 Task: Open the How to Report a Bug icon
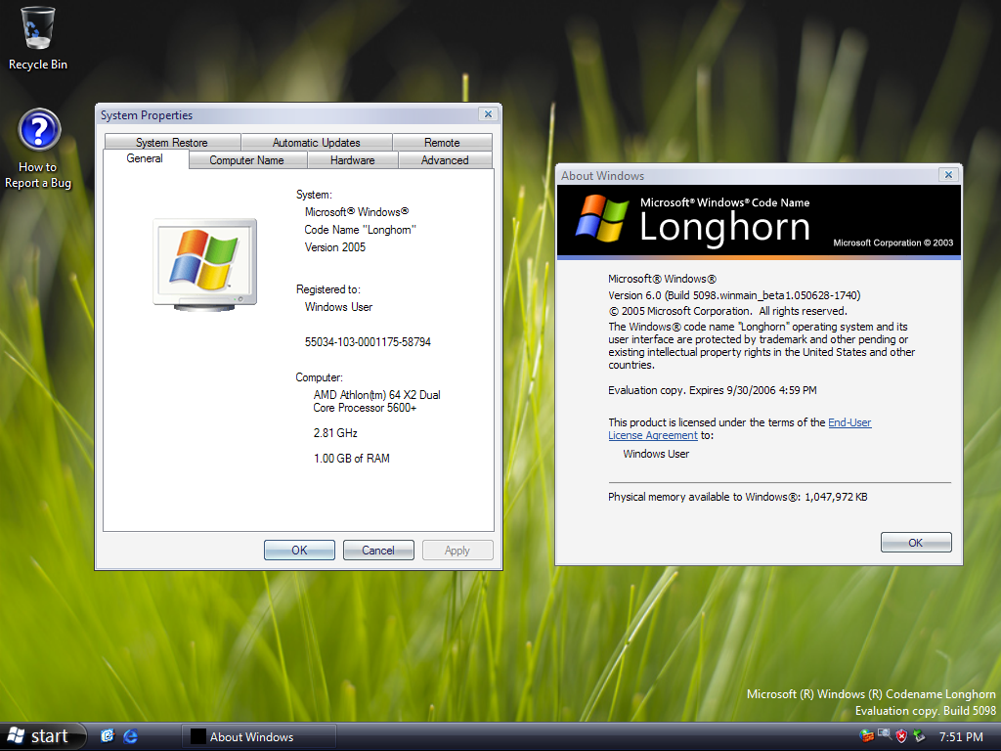39,132
